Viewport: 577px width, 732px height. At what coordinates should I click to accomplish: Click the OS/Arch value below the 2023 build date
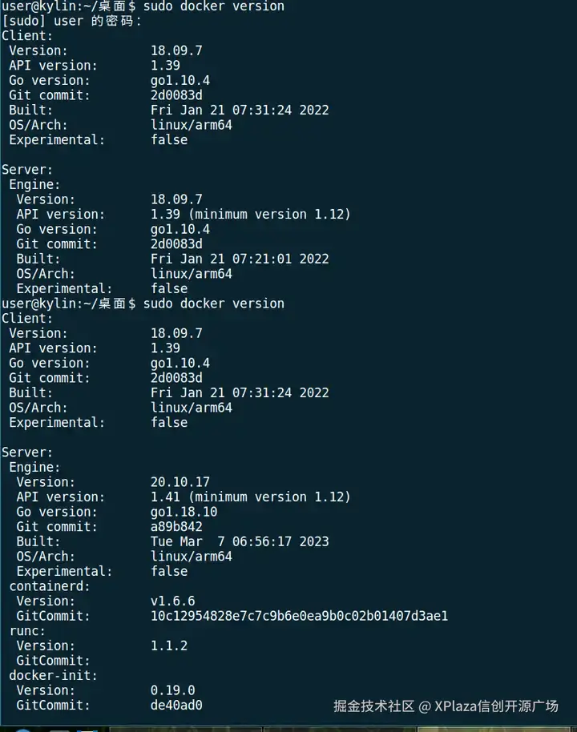tap(192, 557)
